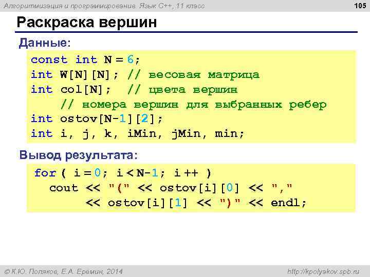Click the comment "// номера вершин для выбранных ребер"
Image resolution: width=370 pixels, height=277 pixels.
194,105
